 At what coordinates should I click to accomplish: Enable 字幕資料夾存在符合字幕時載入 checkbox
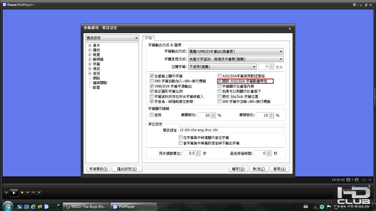152,96
